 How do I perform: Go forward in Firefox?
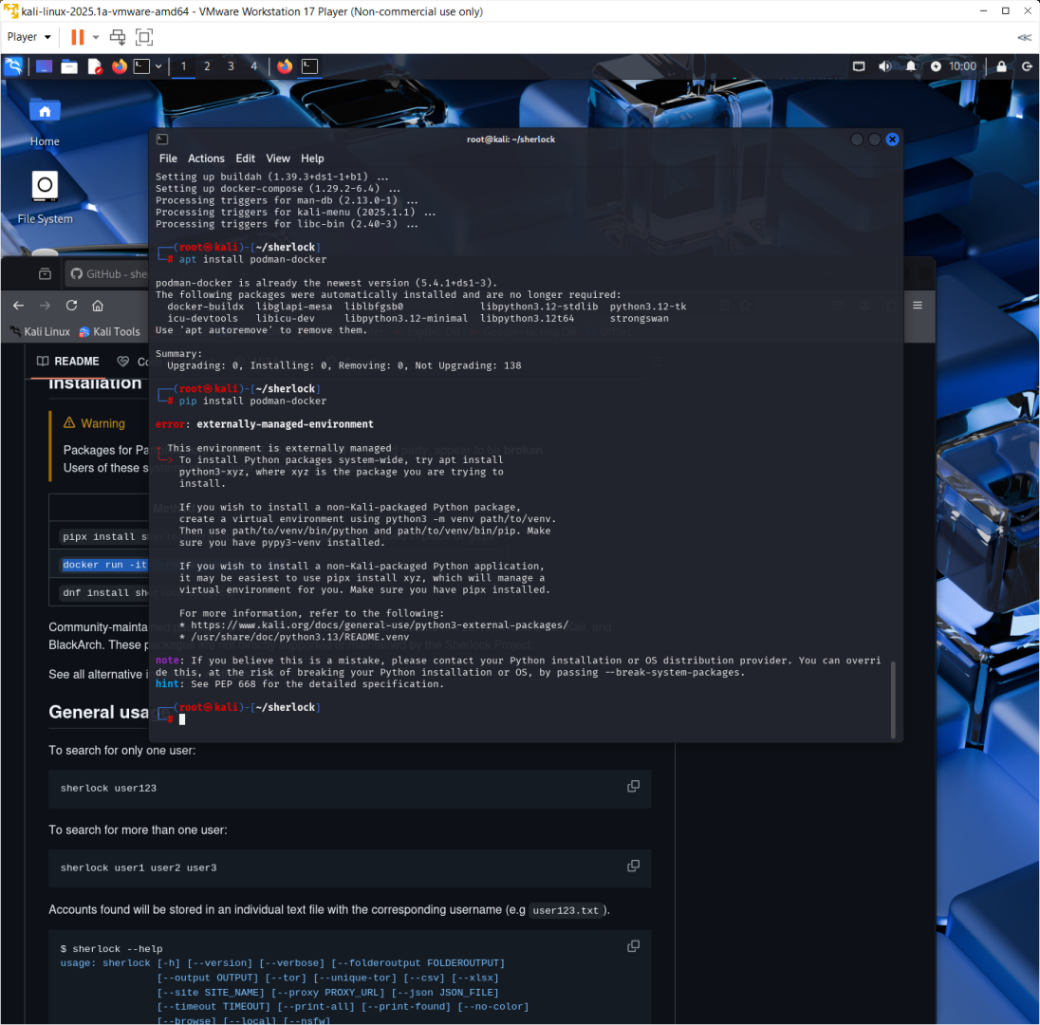(45, 306)
